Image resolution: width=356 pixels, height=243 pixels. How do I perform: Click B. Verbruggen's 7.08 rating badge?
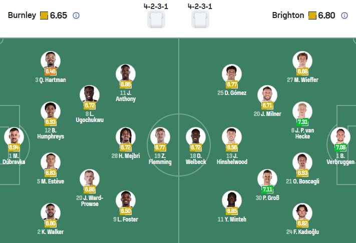(340, 147)
